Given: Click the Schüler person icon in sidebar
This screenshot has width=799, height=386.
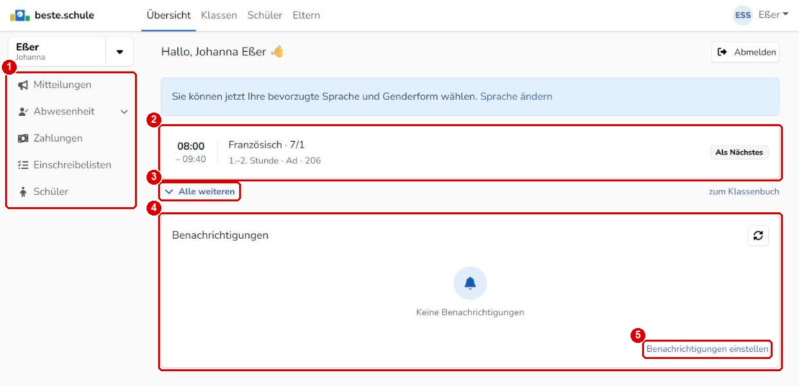Looking at the screenshot, I should [23, 192].
